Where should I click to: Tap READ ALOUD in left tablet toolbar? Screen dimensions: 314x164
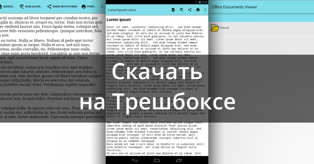(x=31, y=7)
